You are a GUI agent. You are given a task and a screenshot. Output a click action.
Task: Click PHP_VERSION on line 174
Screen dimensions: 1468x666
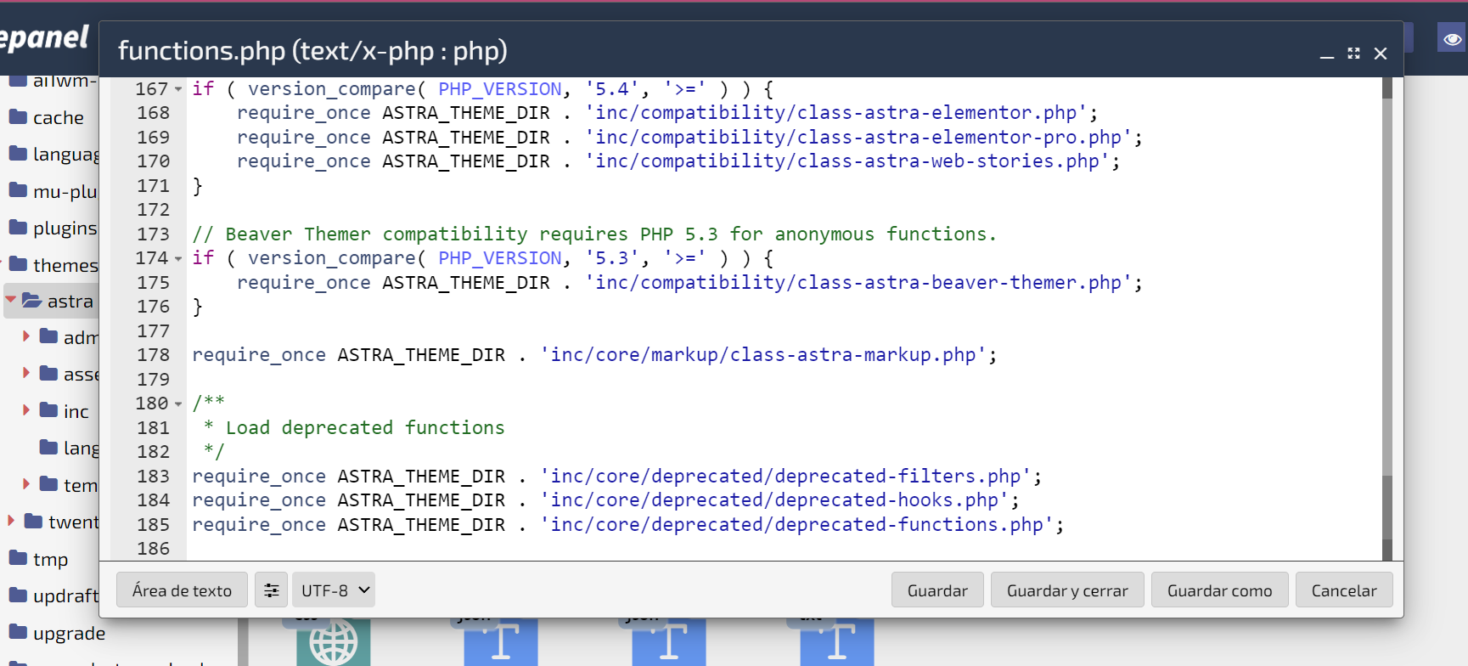[x=500, y=258]
